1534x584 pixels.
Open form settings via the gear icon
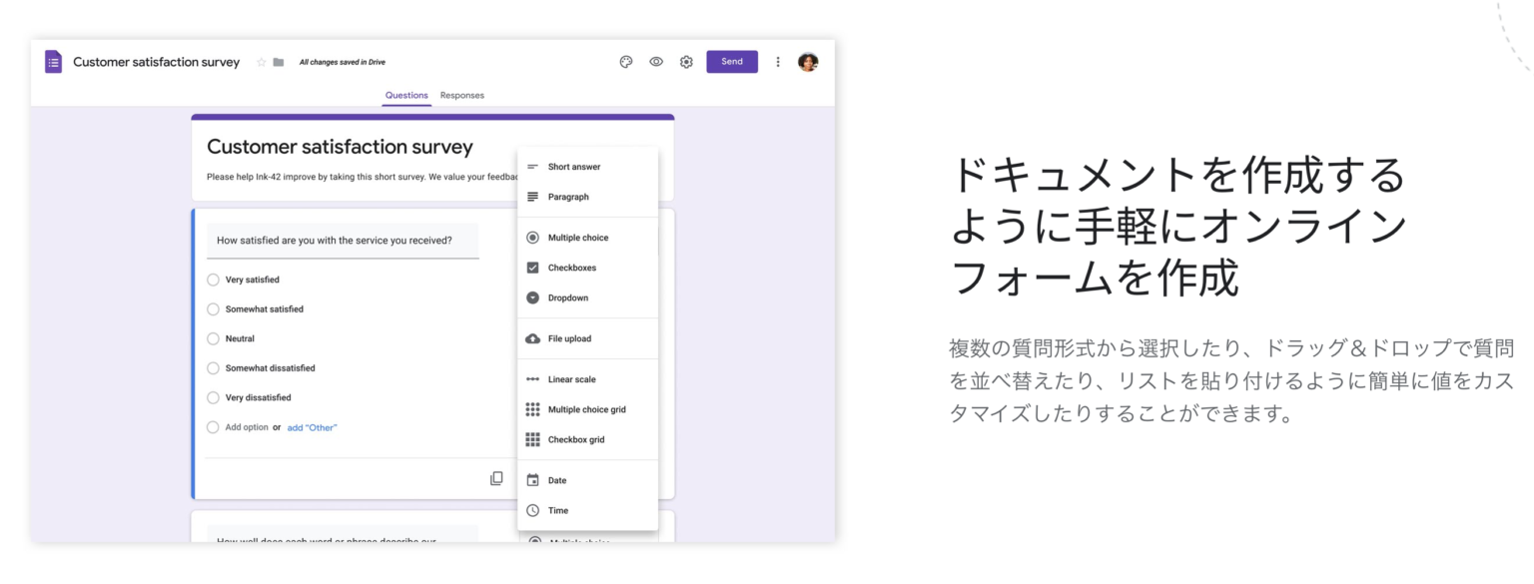pyautogui.click(x=686, y=61)
